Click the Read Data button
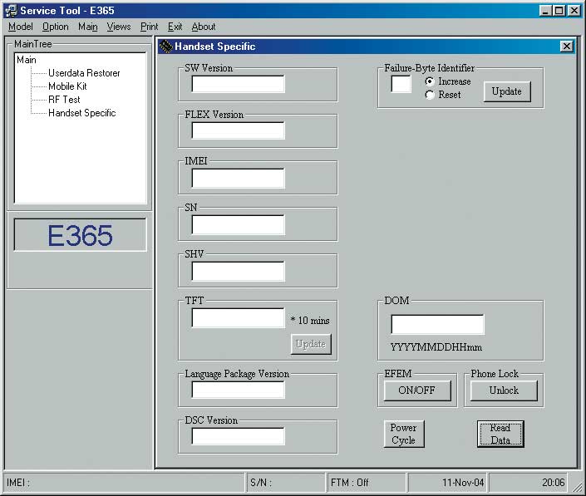The height and width of the screenshot is (496, 586). click(x=500, y=434)
